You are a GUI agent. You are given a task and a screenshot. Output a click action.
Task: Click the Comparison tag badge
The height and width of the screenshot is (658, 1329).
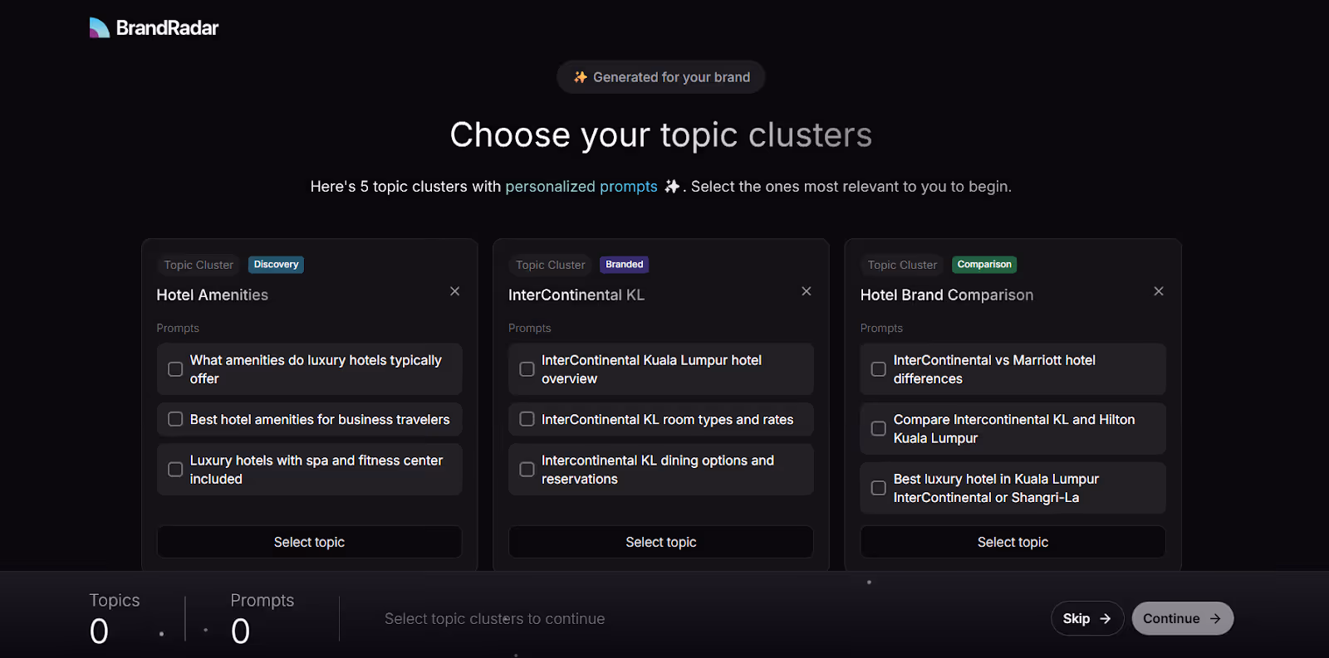(x=984, y=265)
